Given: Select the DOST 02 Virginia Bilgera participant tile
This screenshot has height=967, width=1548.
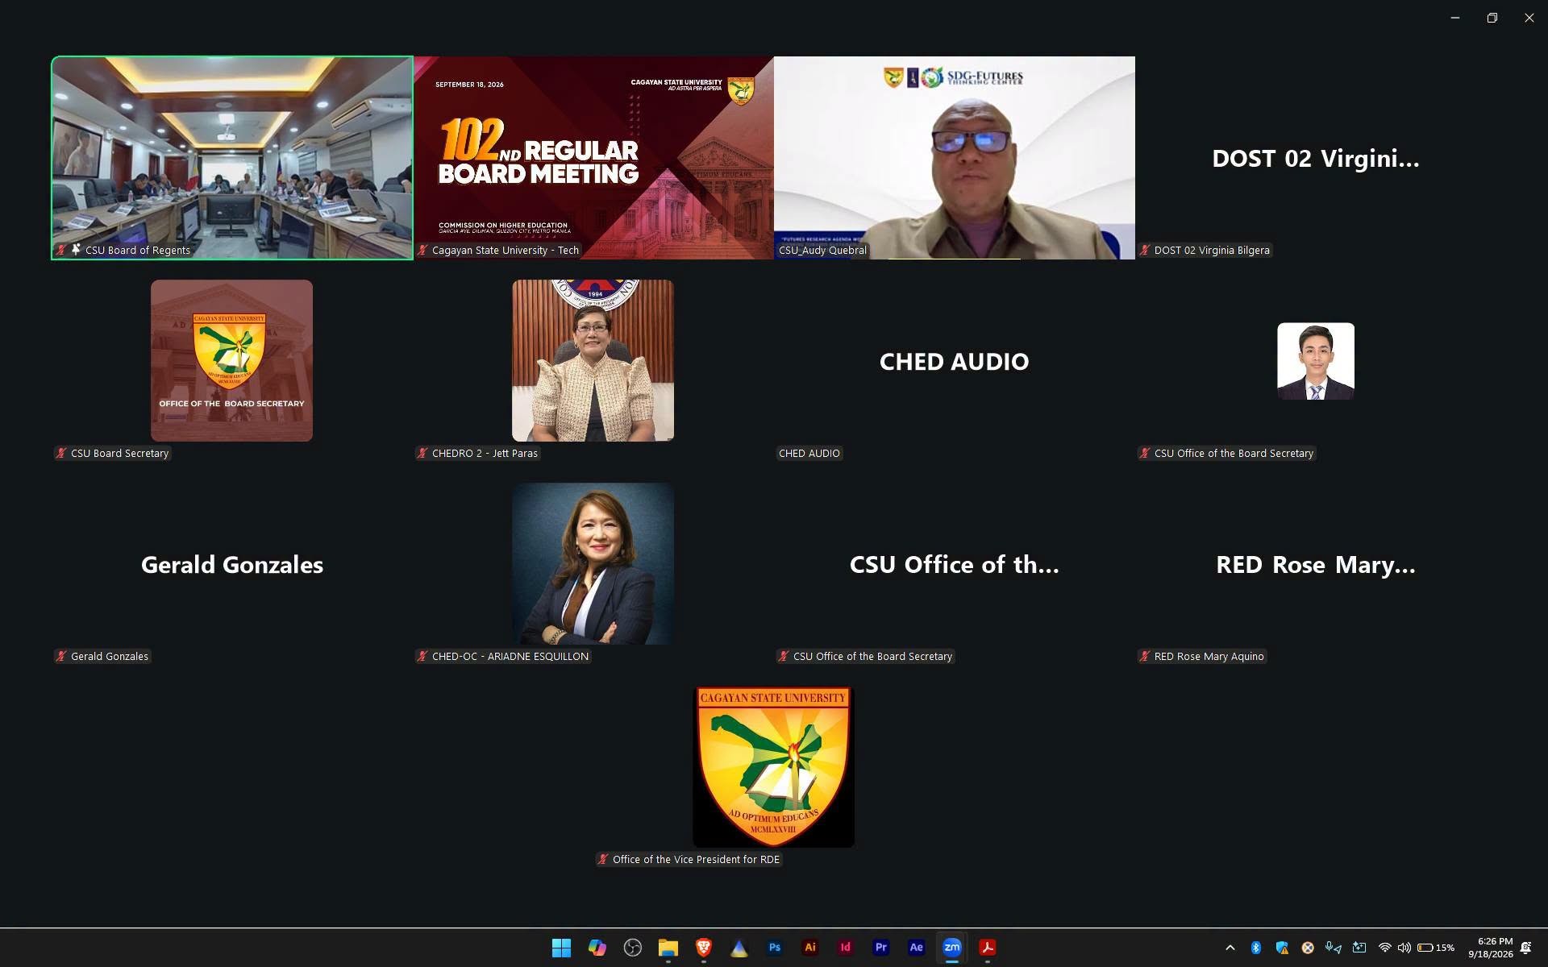Looking at the screenshot, I should tap(1316, 158).
